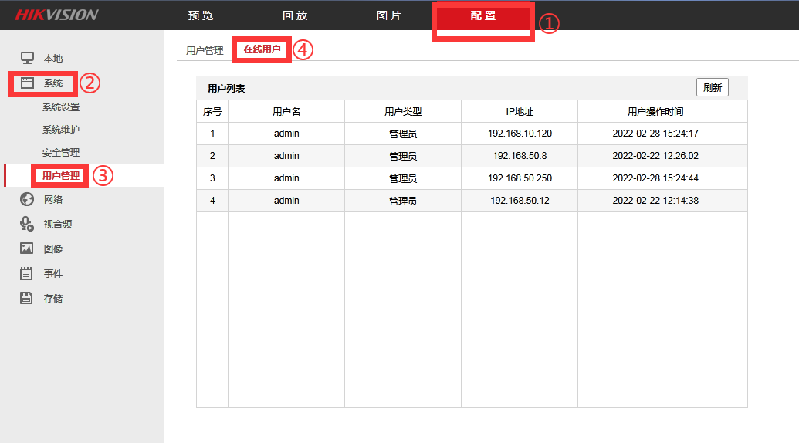Select the row with IP 192.168.50.250
The height and width of the screenshot is (443, 799).
(520, 178)
